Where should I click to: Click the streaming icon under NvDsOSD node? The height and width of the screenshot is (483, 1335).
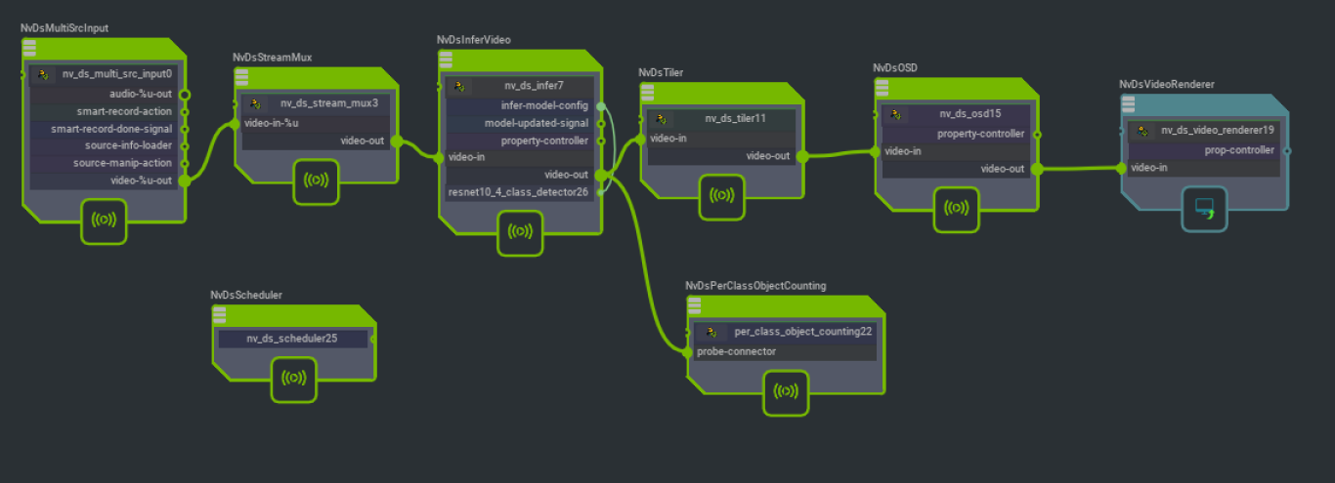[x=956, y=209]
